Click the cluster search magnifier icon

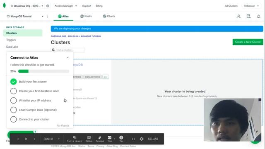[53, 50]
